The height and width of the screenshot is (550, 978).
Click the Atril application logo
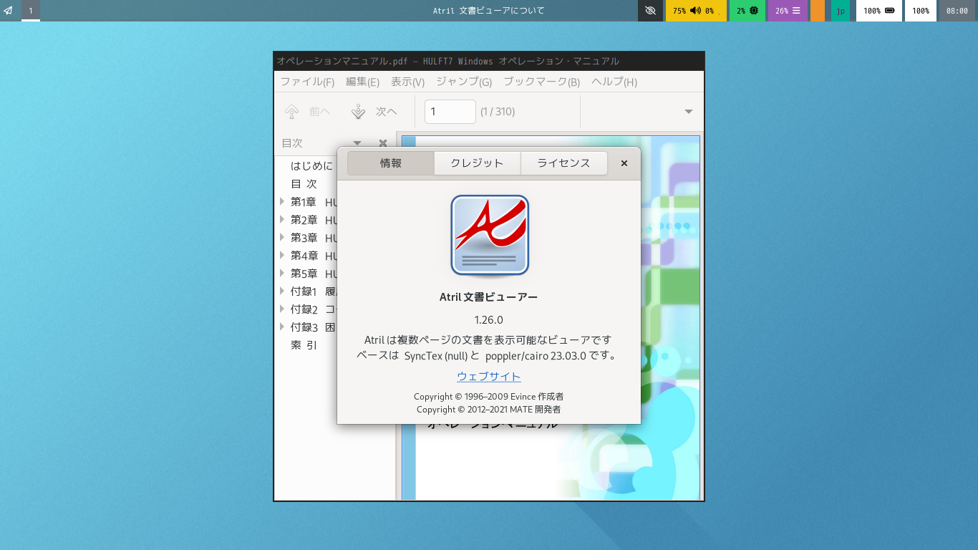click(490, 236)
